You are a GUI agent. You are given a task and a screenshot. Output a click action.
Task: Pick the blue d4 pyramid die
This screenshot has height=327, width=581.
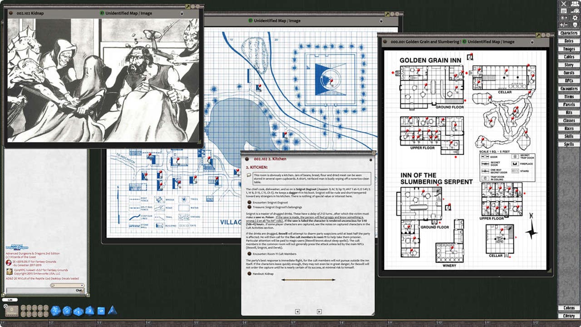(x=112, y=310)
